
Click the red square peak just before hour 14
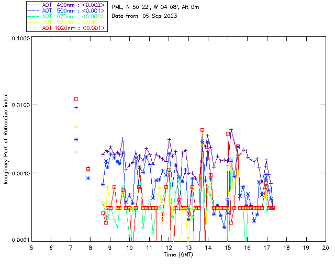coord(202,130)
